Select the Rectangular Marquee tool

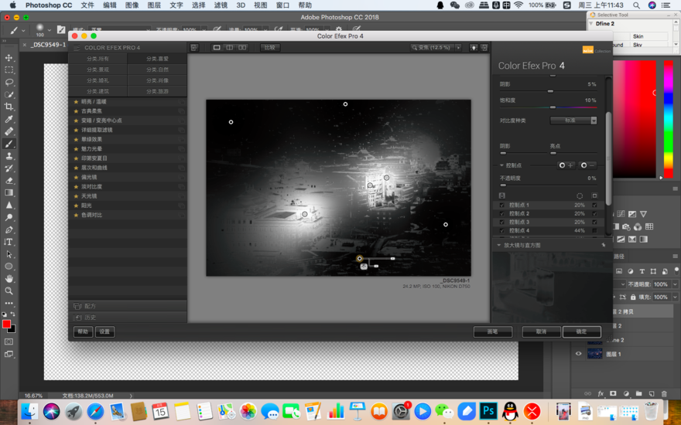tap(9, 70)
